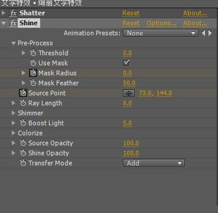Toggle Ray Length stopwatch
The height and width of the screenshot is (213, 218).
[x=23, y=103]
